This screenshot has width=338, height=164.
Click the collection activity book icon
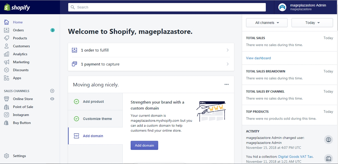tap(328, 158)
